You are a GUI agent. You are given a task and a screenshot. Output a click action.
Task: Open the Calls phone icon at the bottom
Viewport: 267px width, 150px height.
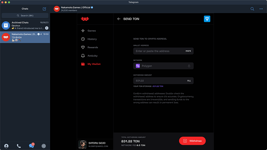point(19,146)
